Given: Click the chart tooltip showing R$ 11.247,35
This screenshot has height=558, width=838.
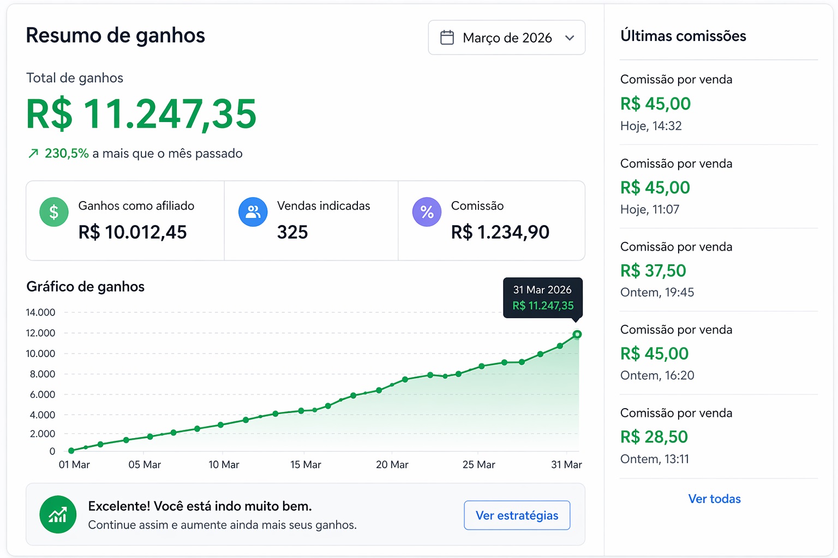Looking at the screenshot, I should pos(542,298).
